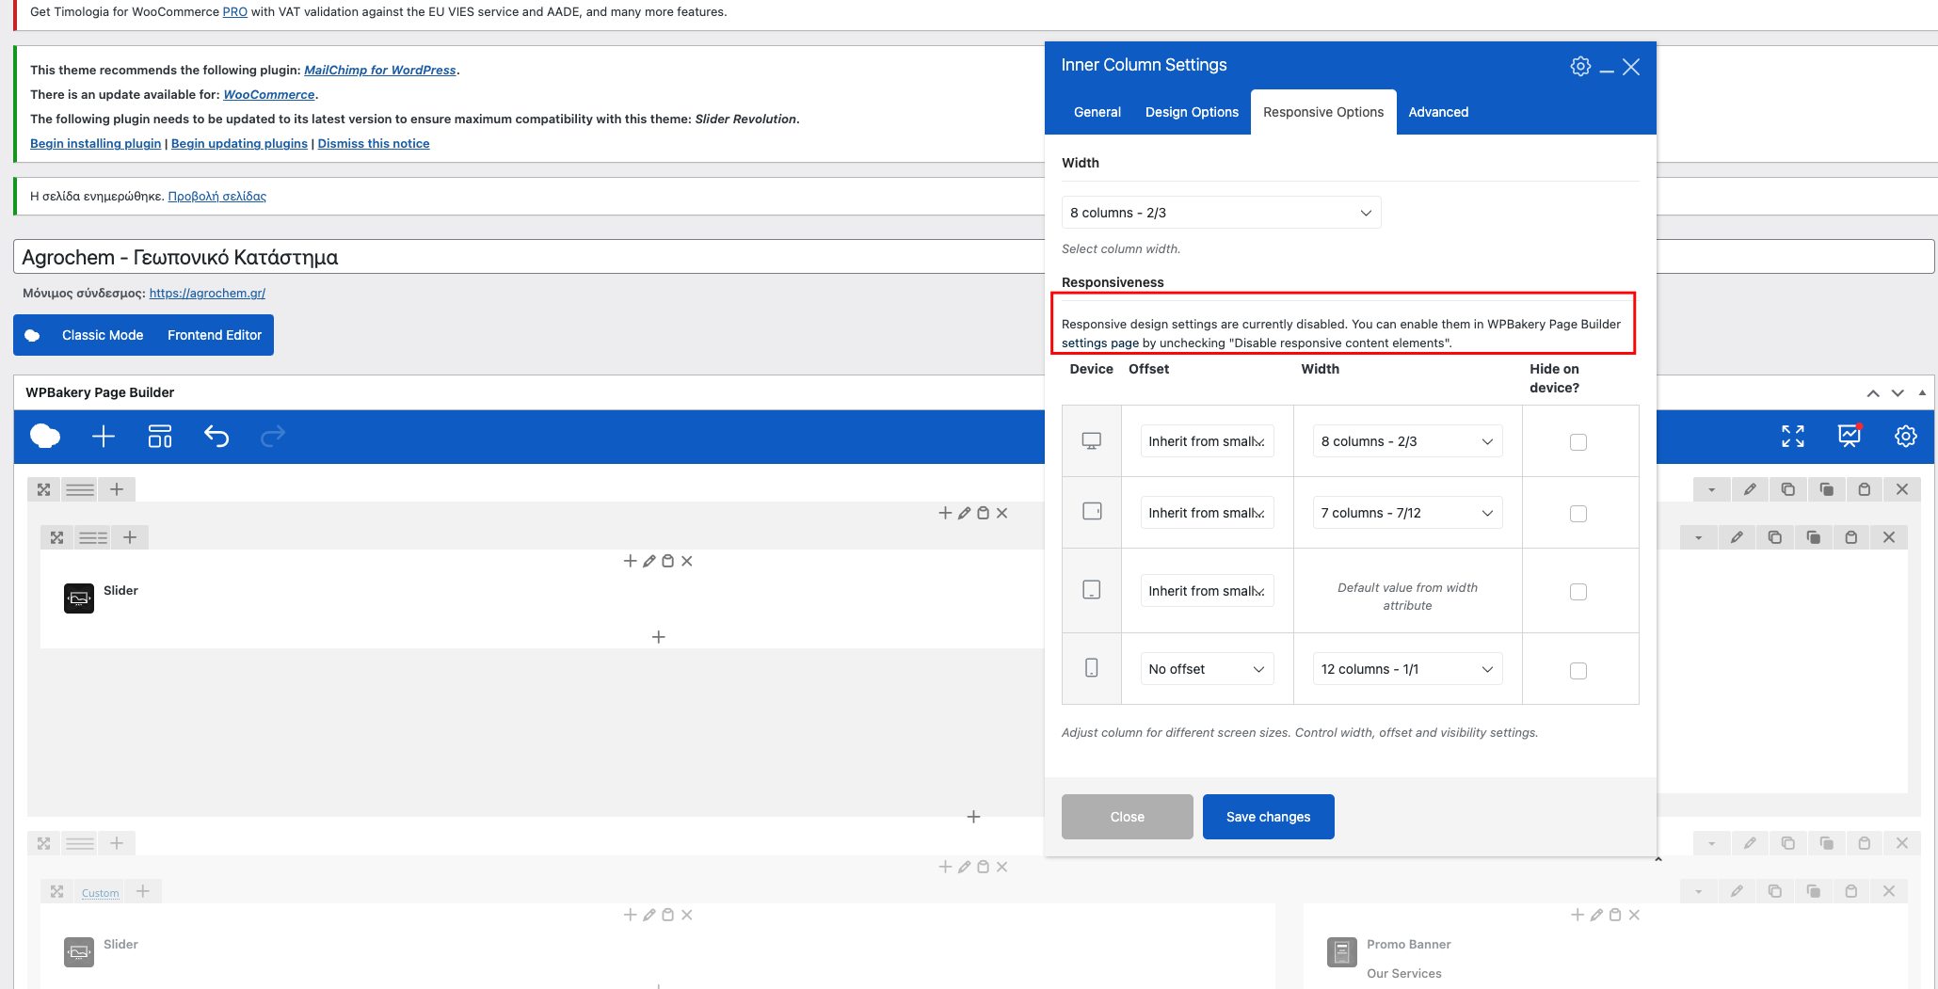Open the presentation icon with red dot in WPBakery toolbar
The width and height of the screenshot is (1938, 989).
pyautogui.click(x=1850, y=435)
